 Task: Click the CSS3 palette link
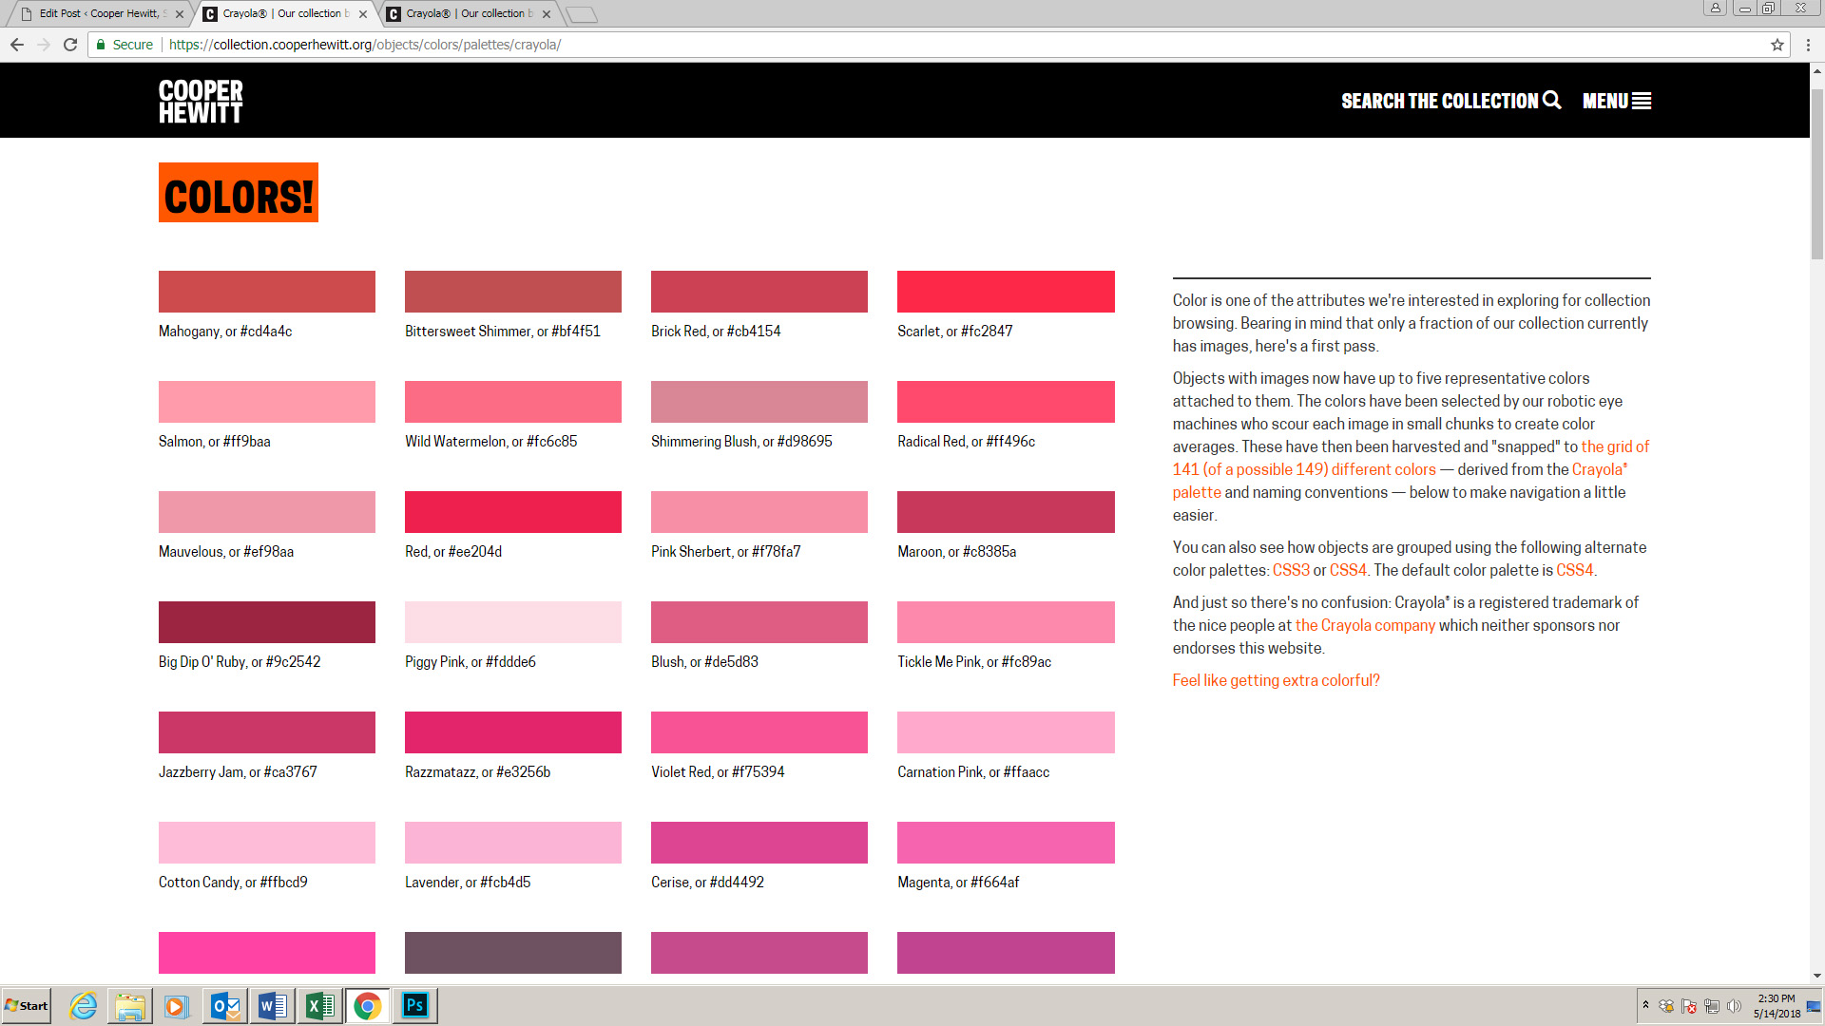(1291, 570)
